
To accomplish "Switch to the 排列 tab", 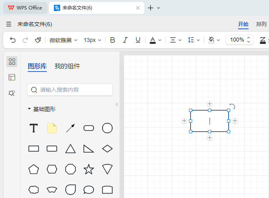I will point(261,24).
